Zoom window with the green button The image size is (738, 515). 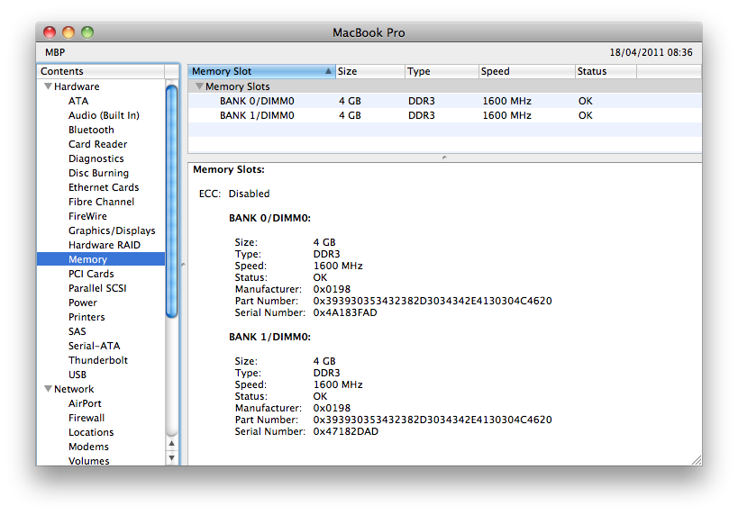(87, 32)
